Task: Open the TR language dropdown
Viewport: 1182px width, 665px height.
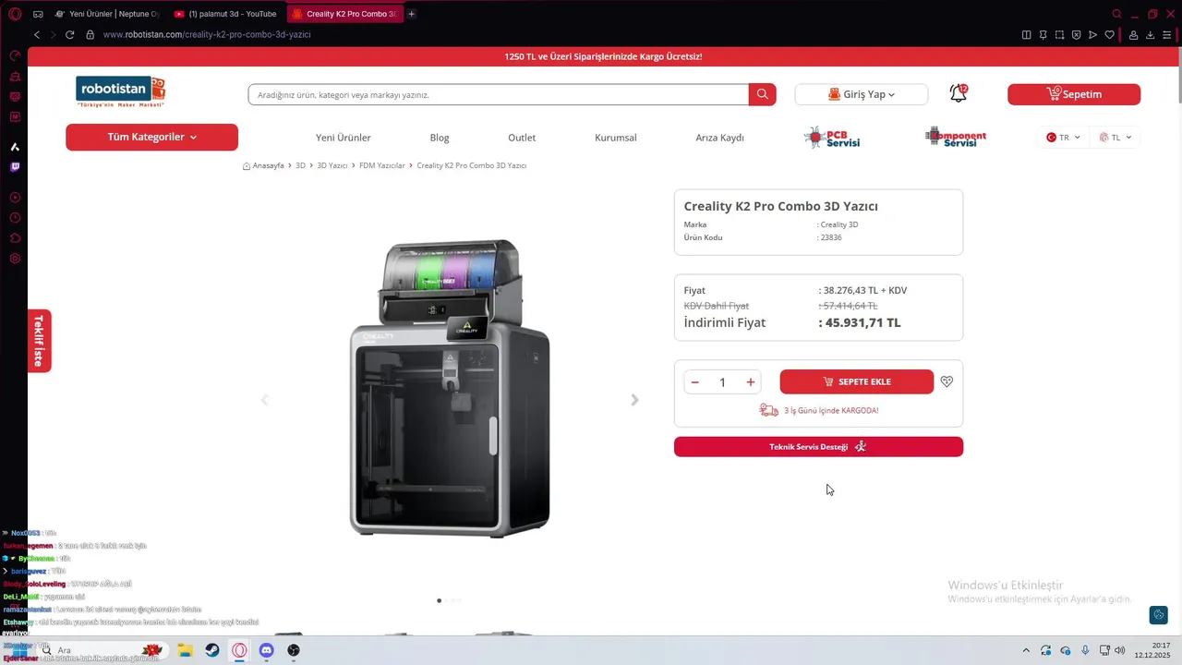Action: pyautogui.click(x=1062, y=138)
